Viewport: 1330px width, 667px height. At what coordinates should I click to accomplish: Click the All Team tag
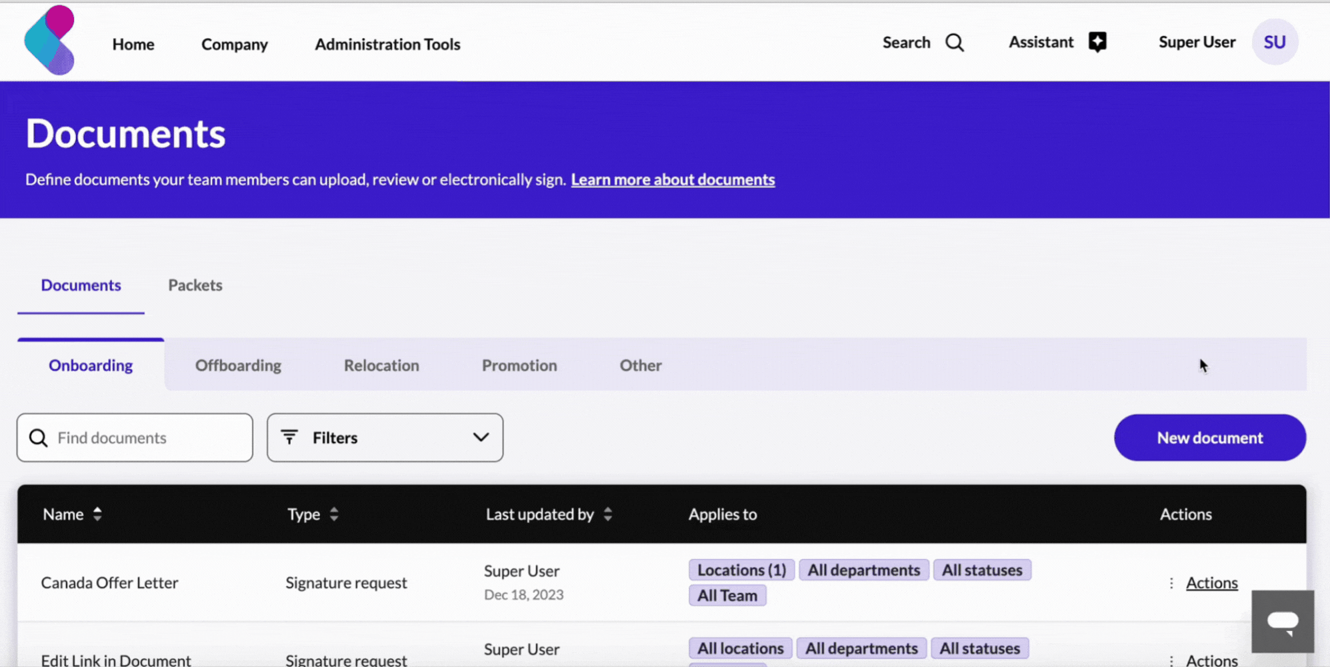[x=727, y=596]
